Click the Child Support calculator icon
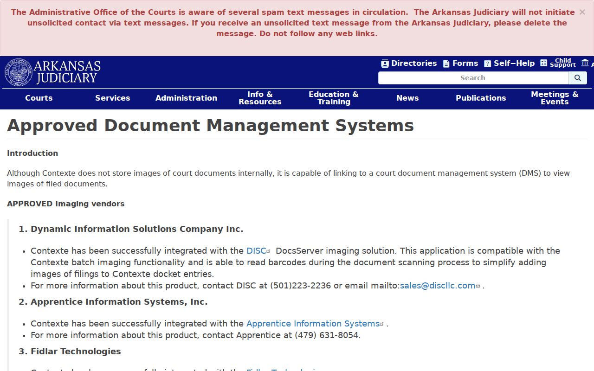The width and height of the screenshot is (594, 371). (x=544, y=63)
